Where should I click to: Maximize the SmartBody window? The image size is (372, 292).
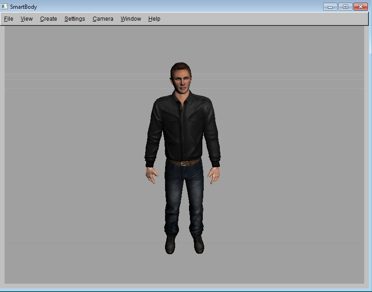(x=345, y=6)
